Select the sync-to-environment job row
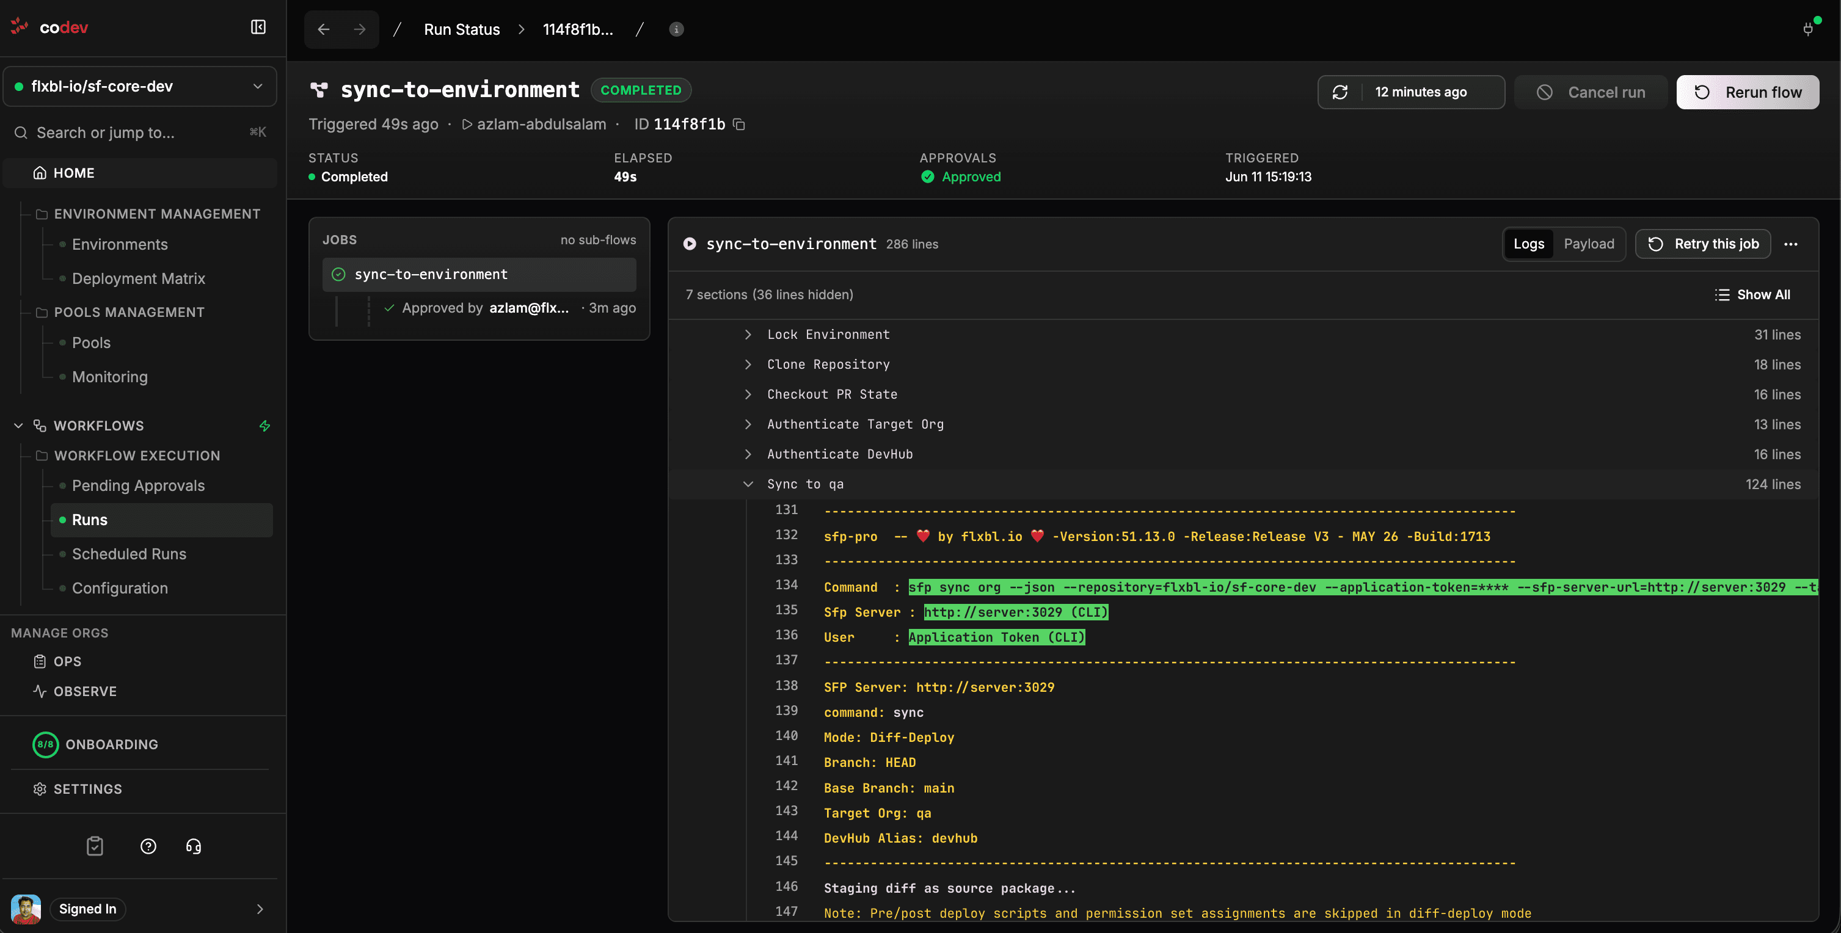This screenshot has width=1841, height=933. [479, 274]
